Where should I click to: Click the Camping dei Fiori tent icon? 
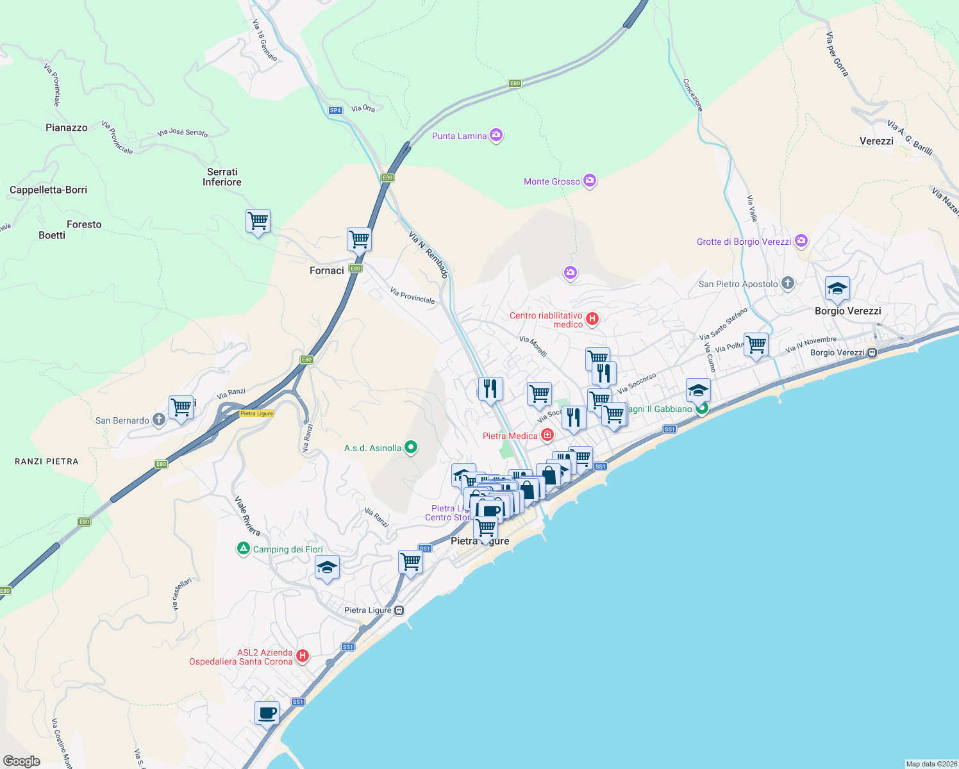[244, 548]
